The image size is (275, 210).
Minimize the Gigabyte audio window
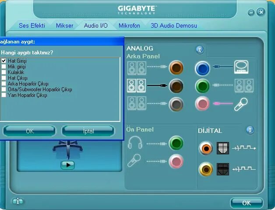coord(251,12)
